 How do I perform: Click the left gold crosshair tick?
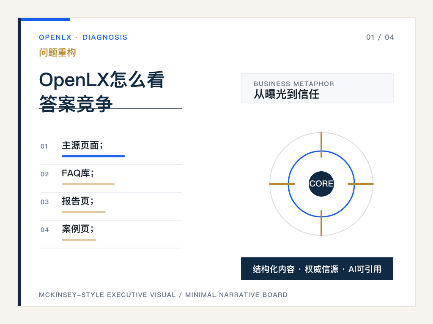click(282, 184)
